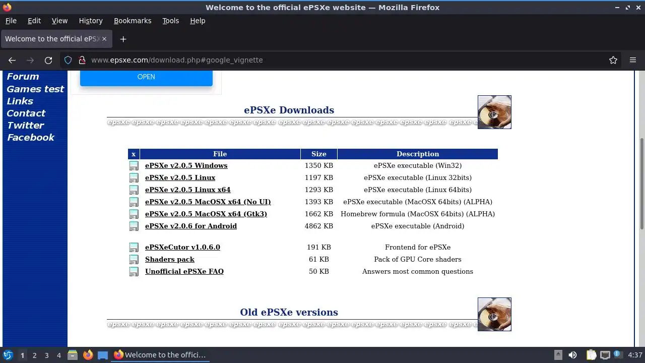This screenshot has height=363, width=645.
Task: Open the system start menu icon in the taskbar
Action: point(8,355)
